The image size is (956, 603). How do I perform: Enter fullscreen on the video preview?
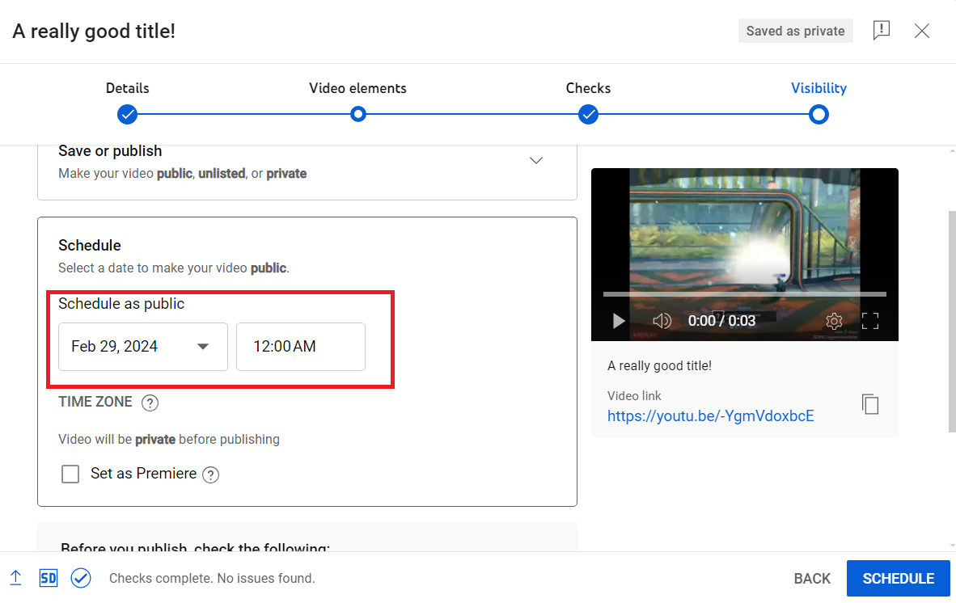(x=870, y=320)
